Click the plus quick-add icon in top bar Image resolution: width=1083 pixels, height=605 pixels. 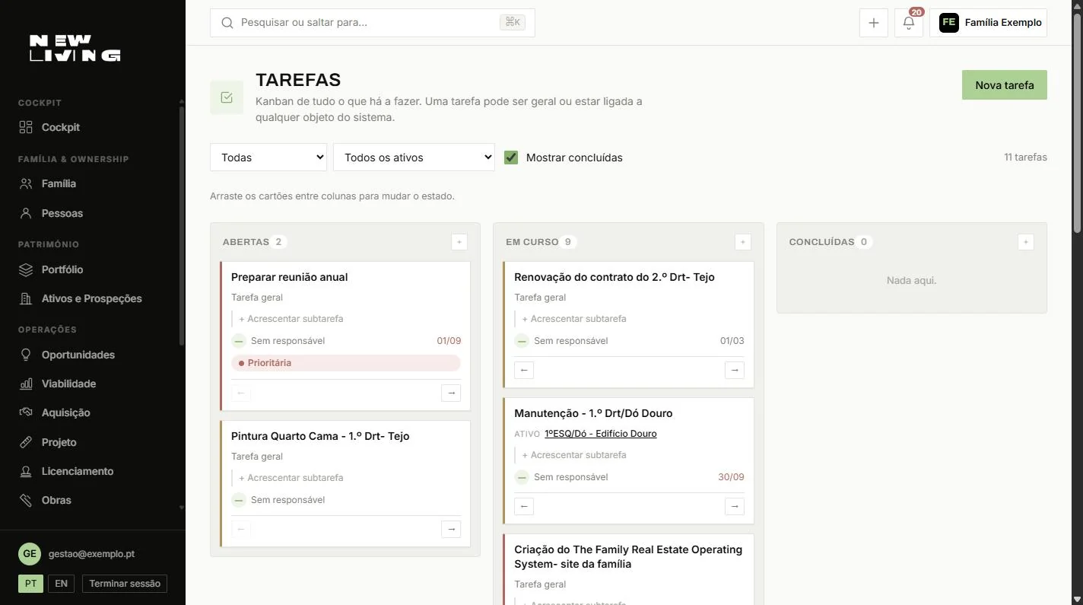(874, 23)
